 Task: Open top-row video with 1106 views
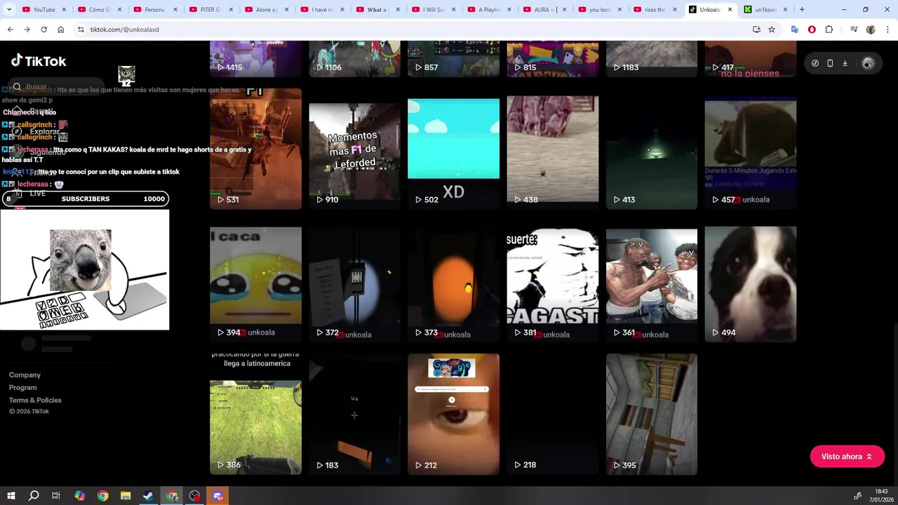coord(354,58)
